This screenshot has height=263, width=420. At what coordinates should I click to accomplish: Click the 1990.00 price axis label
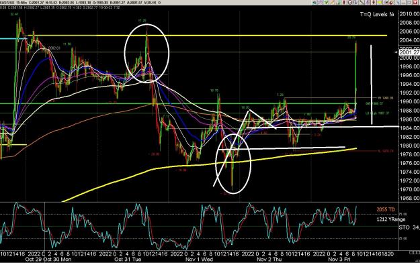point(409,101)
